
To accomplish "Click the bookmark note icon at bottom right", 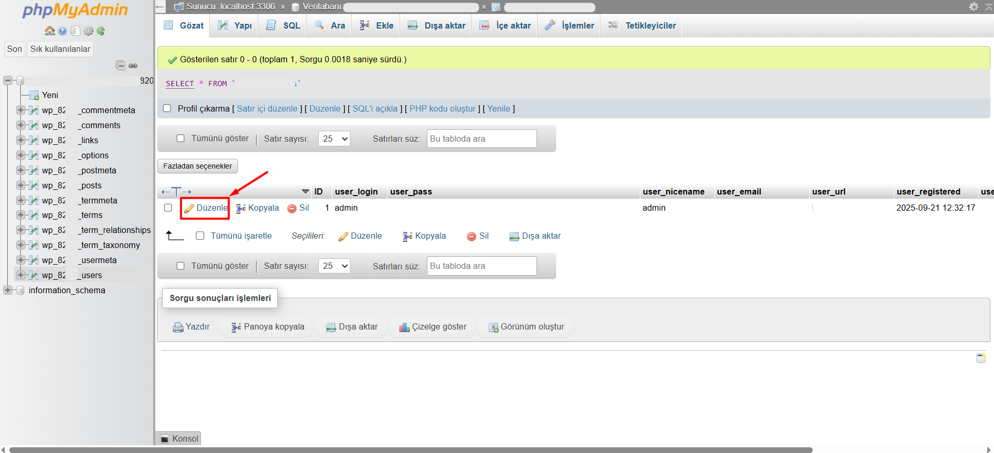I will tap(980, 358).
